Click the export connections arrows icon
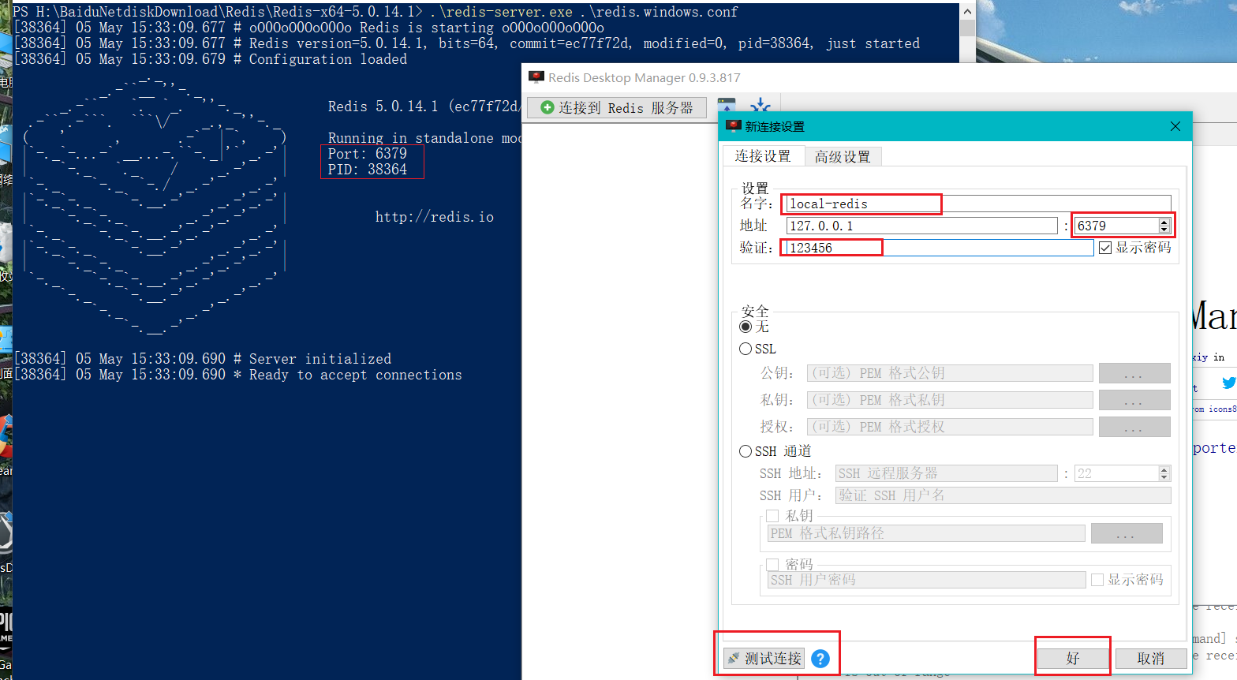Screen dimensions: 1237x680 tap(761, 105)
